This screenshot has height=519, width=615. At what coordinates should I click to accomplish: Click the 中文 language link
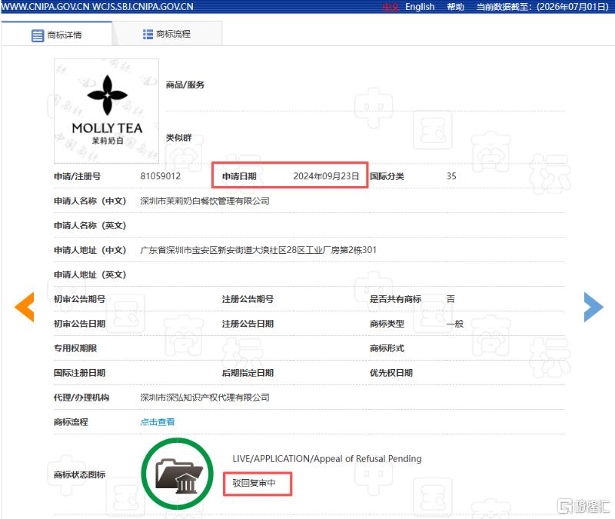391,7
